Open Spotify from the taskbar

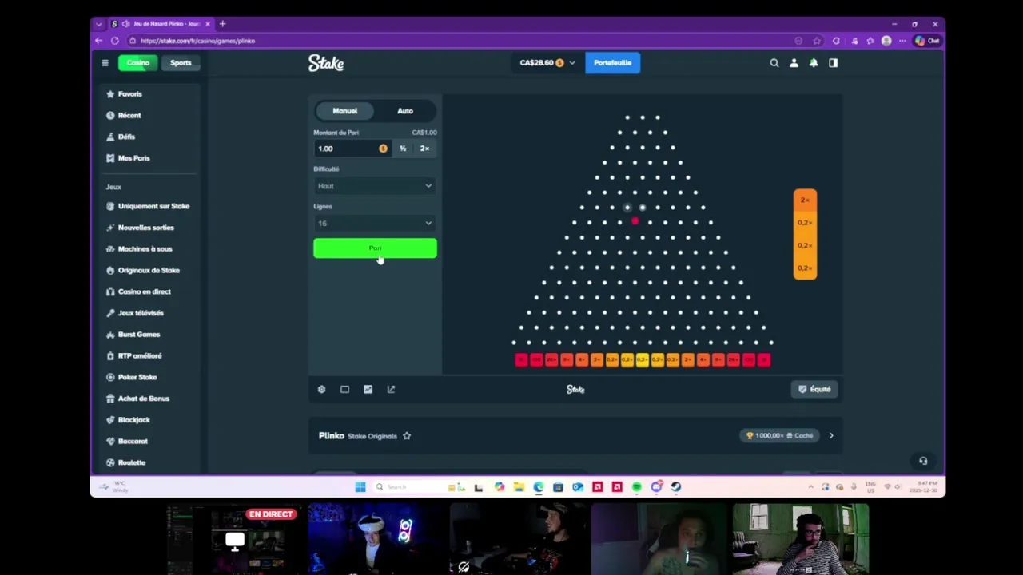637,487
